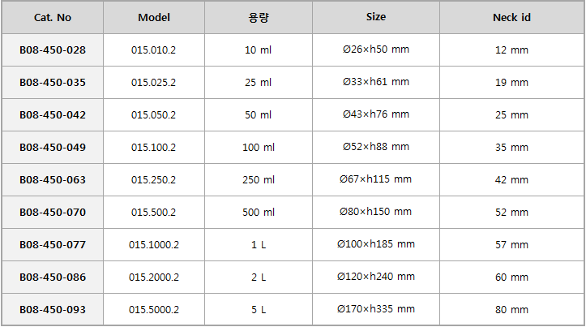The image size is (586, 327).
Task: Click model cell 015.010.2
Action: (154, 49)
